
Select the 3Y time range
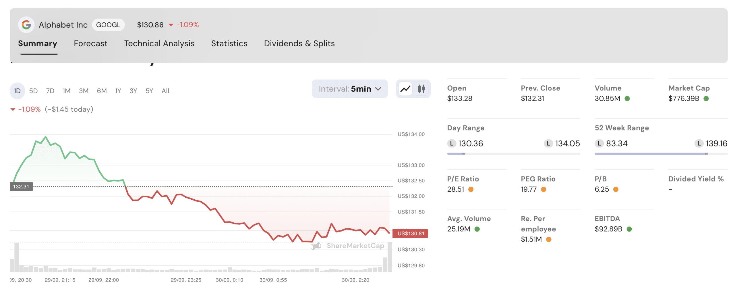[133, 90]
